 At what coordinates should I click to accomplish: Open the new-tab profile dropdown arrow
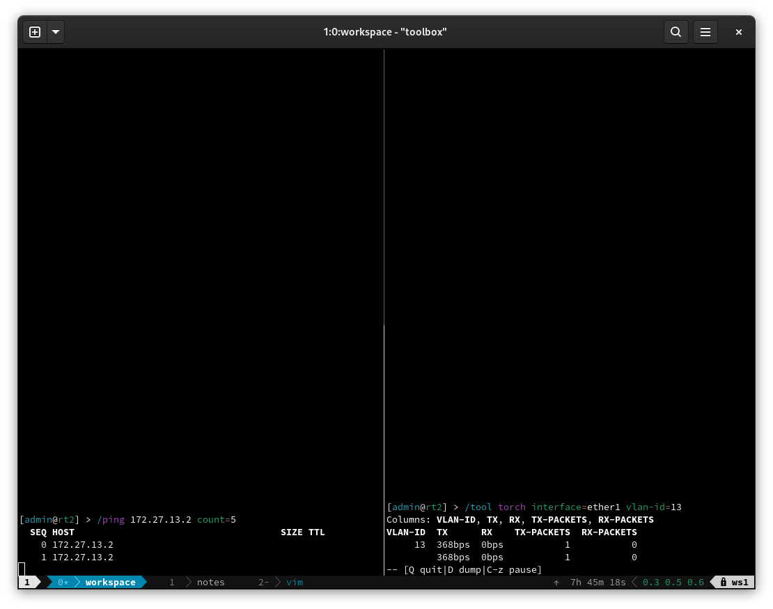56,31
